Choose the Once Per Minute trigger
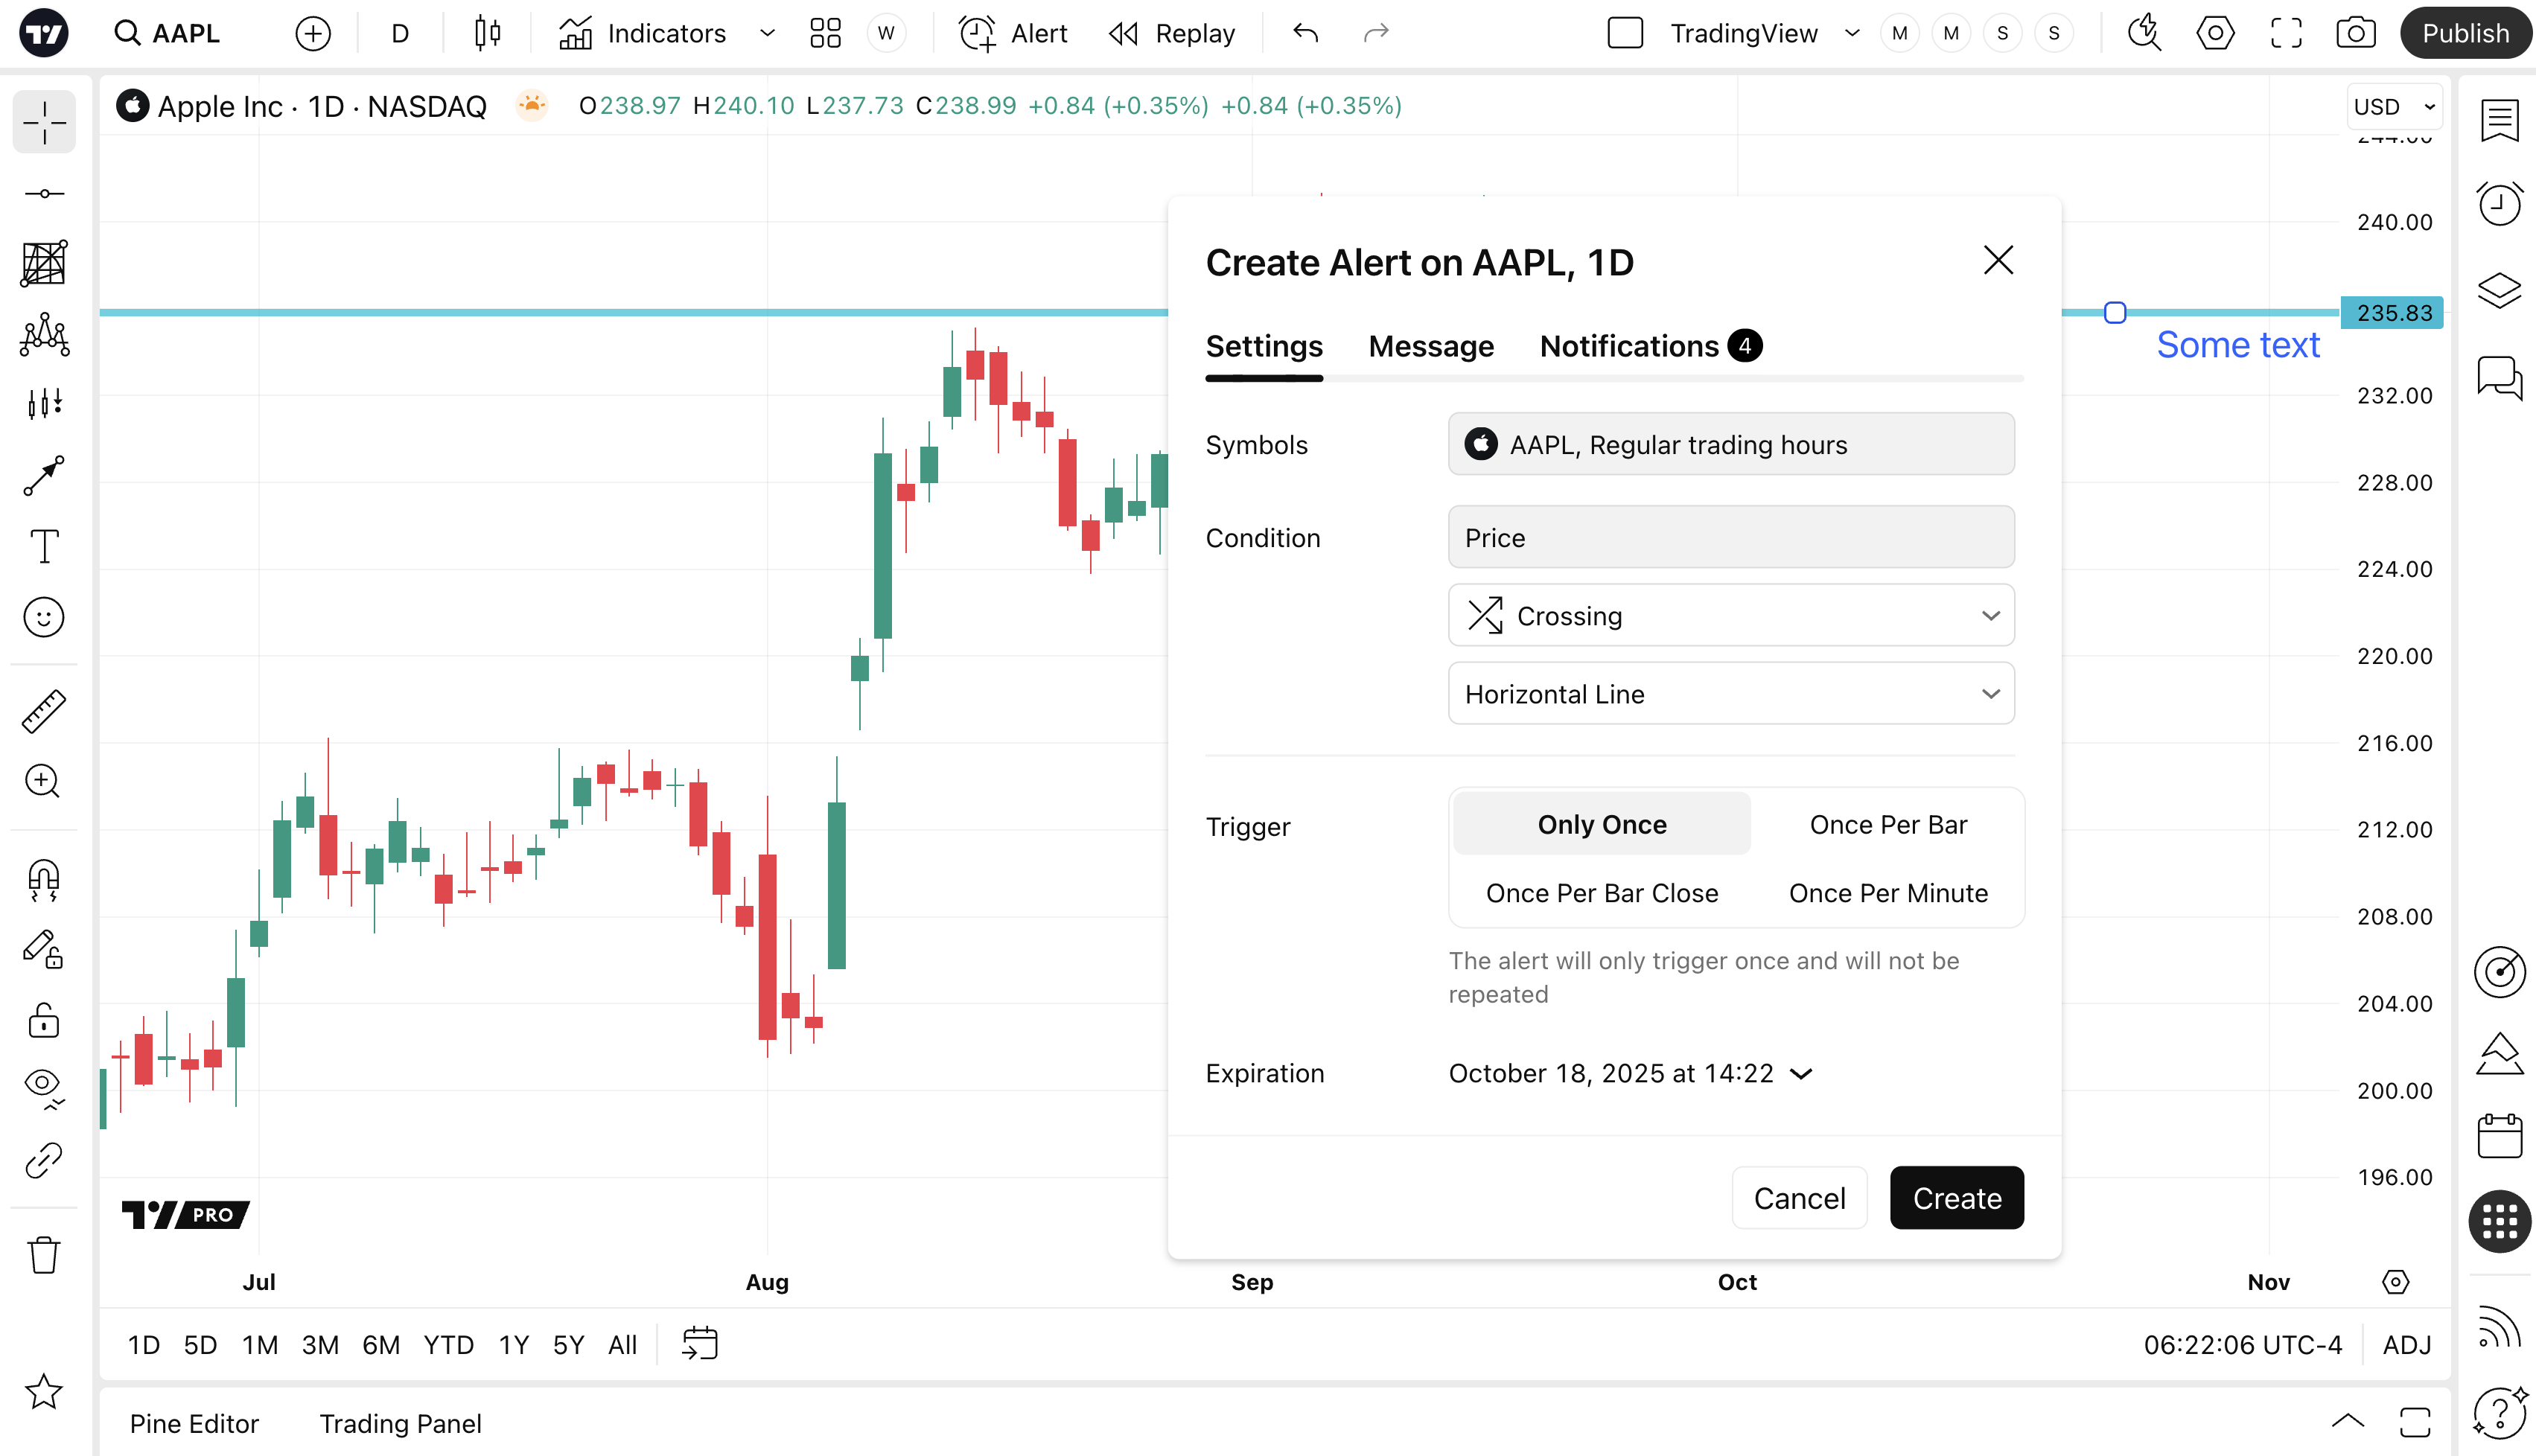2536x1456 pixels. click(x=1887, y=893)
